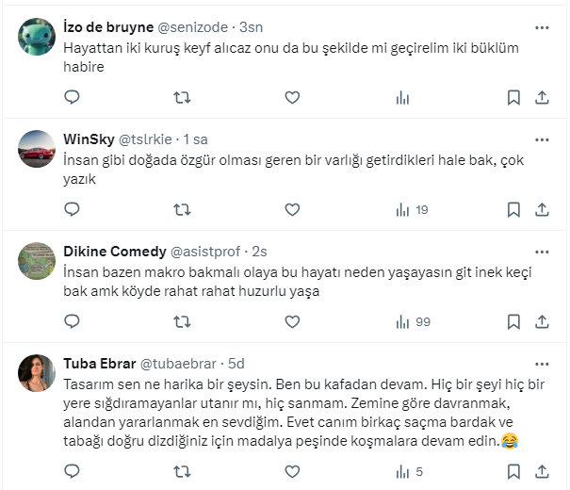
Task: Like Dikine Comedy's tweet
Action: coord(292,321)
